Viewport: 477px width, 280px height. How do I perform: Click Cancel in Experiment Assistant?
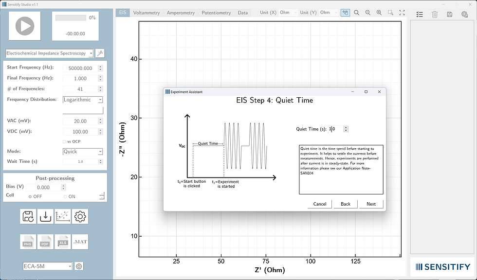319,204
